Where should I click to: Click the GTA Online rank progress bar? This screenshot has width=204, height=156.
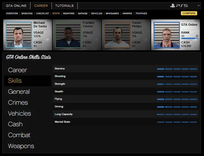pos(189,39)
